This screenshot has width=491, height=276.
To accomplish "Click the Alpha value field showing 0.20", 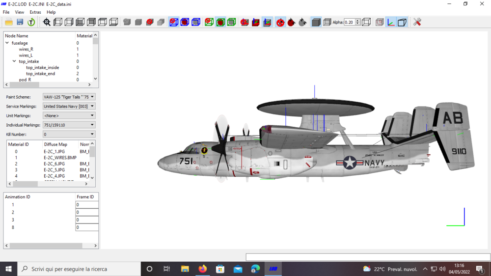I will [350, 22].
